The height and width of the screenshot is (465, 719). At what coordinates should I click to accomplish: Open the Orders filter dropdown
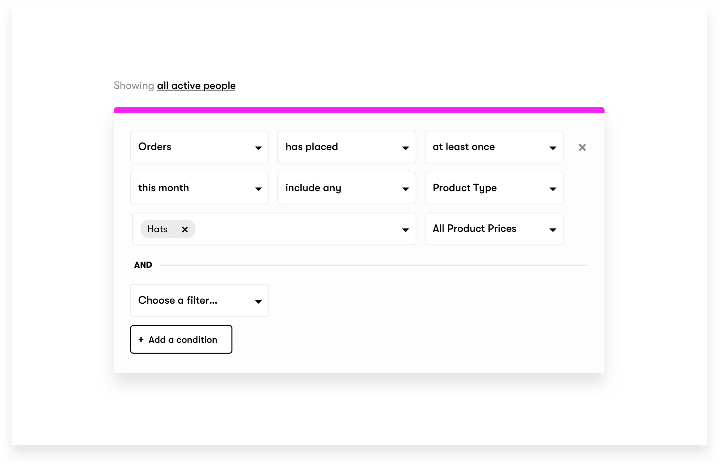point(199,147)
